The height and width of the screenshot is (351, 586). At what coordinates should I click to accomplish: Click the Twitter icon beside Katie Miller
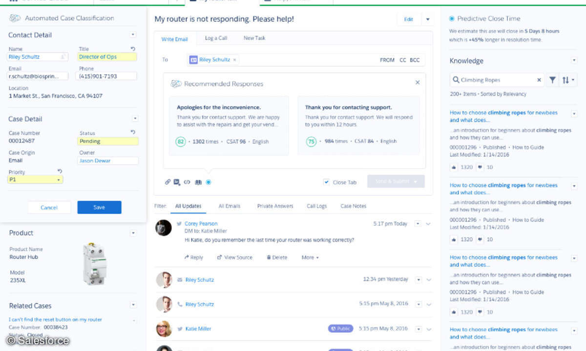click(x=179, y=329)
